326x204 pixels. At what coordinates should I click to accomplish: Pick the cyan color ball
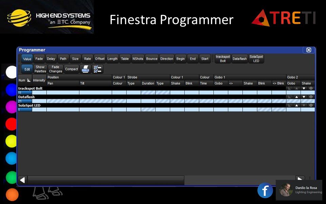[11, 158]
